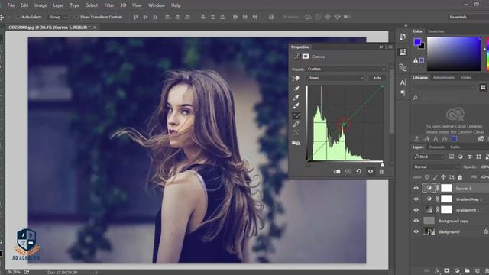Switch to the Styles tab
489x275 pixels.
pyautogui.click(x=465, y=78)
